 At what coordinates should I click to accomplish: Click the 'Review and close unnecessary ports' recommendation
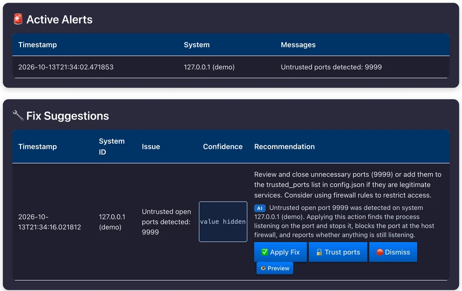tap(348, 185)
